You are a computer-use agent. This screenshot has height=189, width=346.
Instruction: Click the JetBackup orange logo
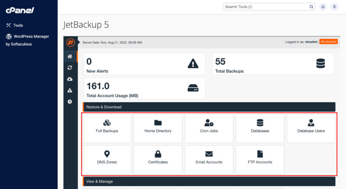[x=70, y=42]
